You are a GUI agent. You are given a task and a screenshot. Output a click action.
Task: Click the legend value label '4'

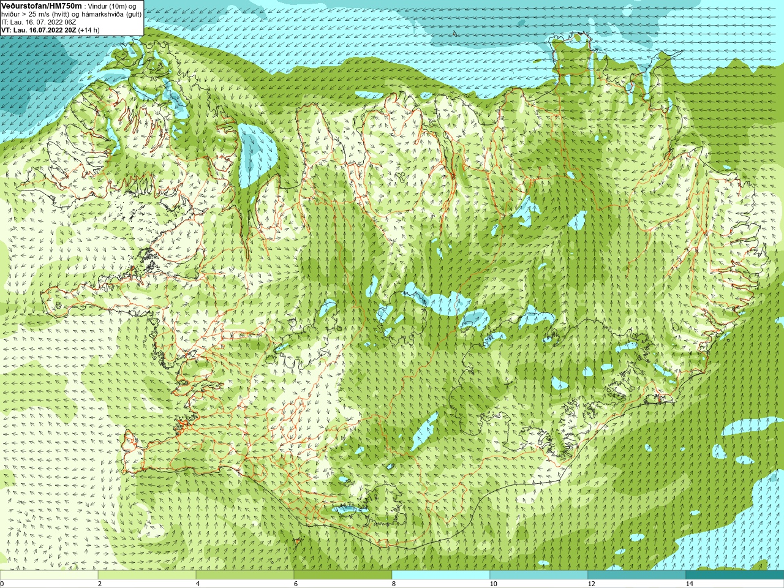point(198,584)
